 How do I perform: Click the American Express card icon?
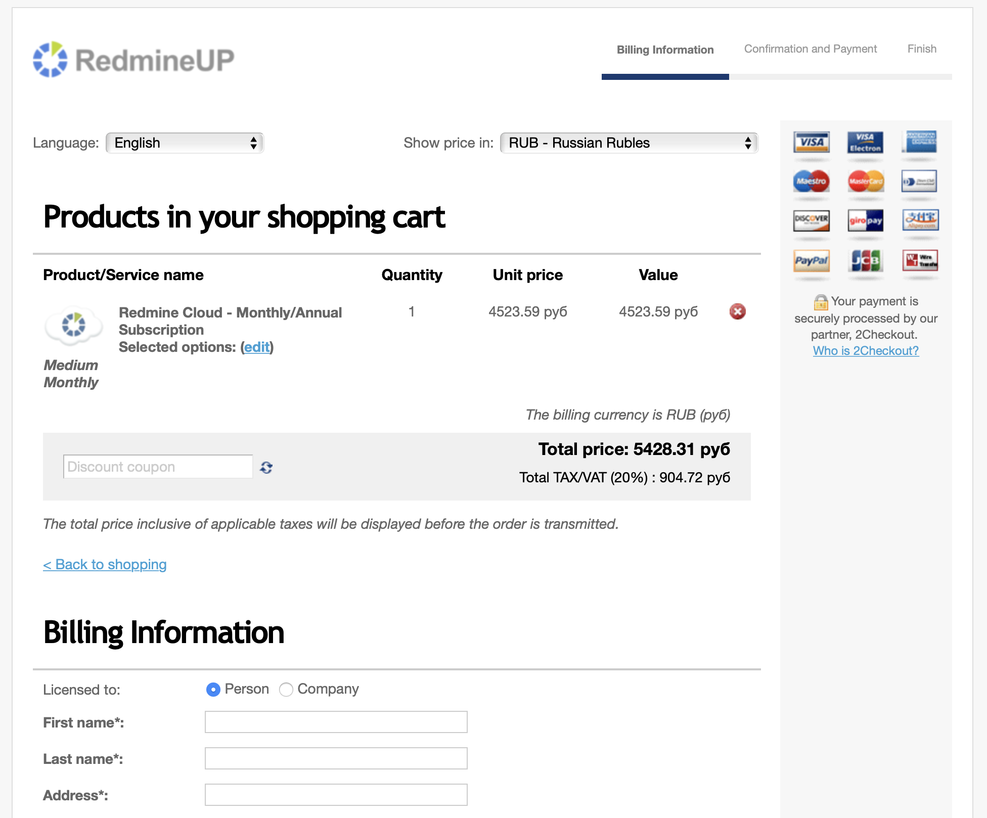920,142
